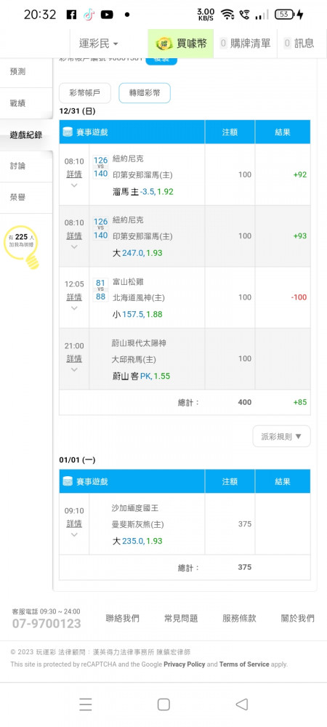Click the 彩幣帳戶 button

85,93
